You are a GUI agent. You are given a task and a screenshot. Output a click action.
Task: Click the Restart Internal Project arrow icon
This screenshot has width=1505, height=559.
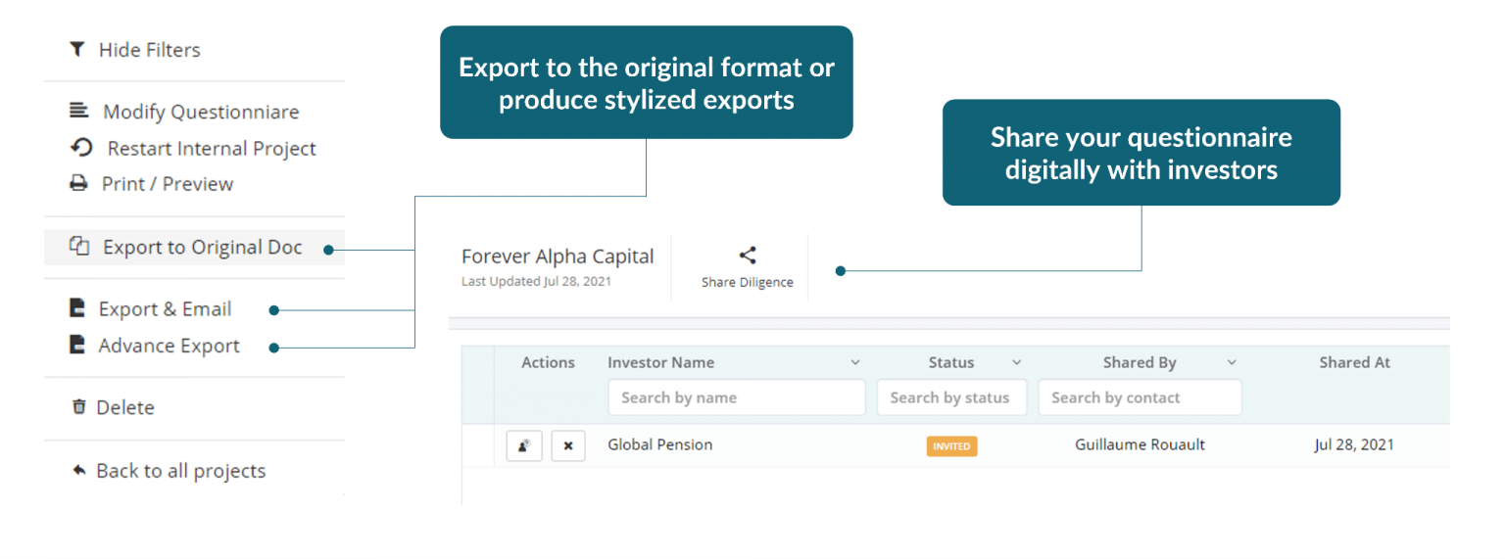click(81, 148)
